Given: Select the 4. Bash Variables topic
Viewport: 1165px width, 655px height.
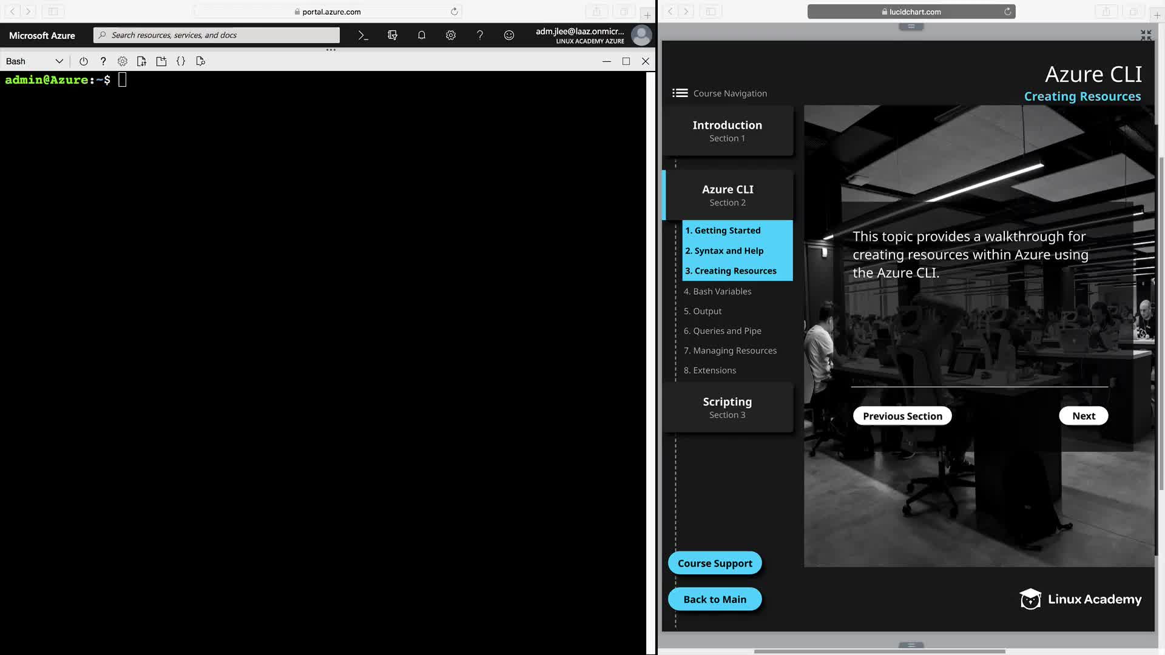Looking at the screenshot, I should (x=717, y=291).
